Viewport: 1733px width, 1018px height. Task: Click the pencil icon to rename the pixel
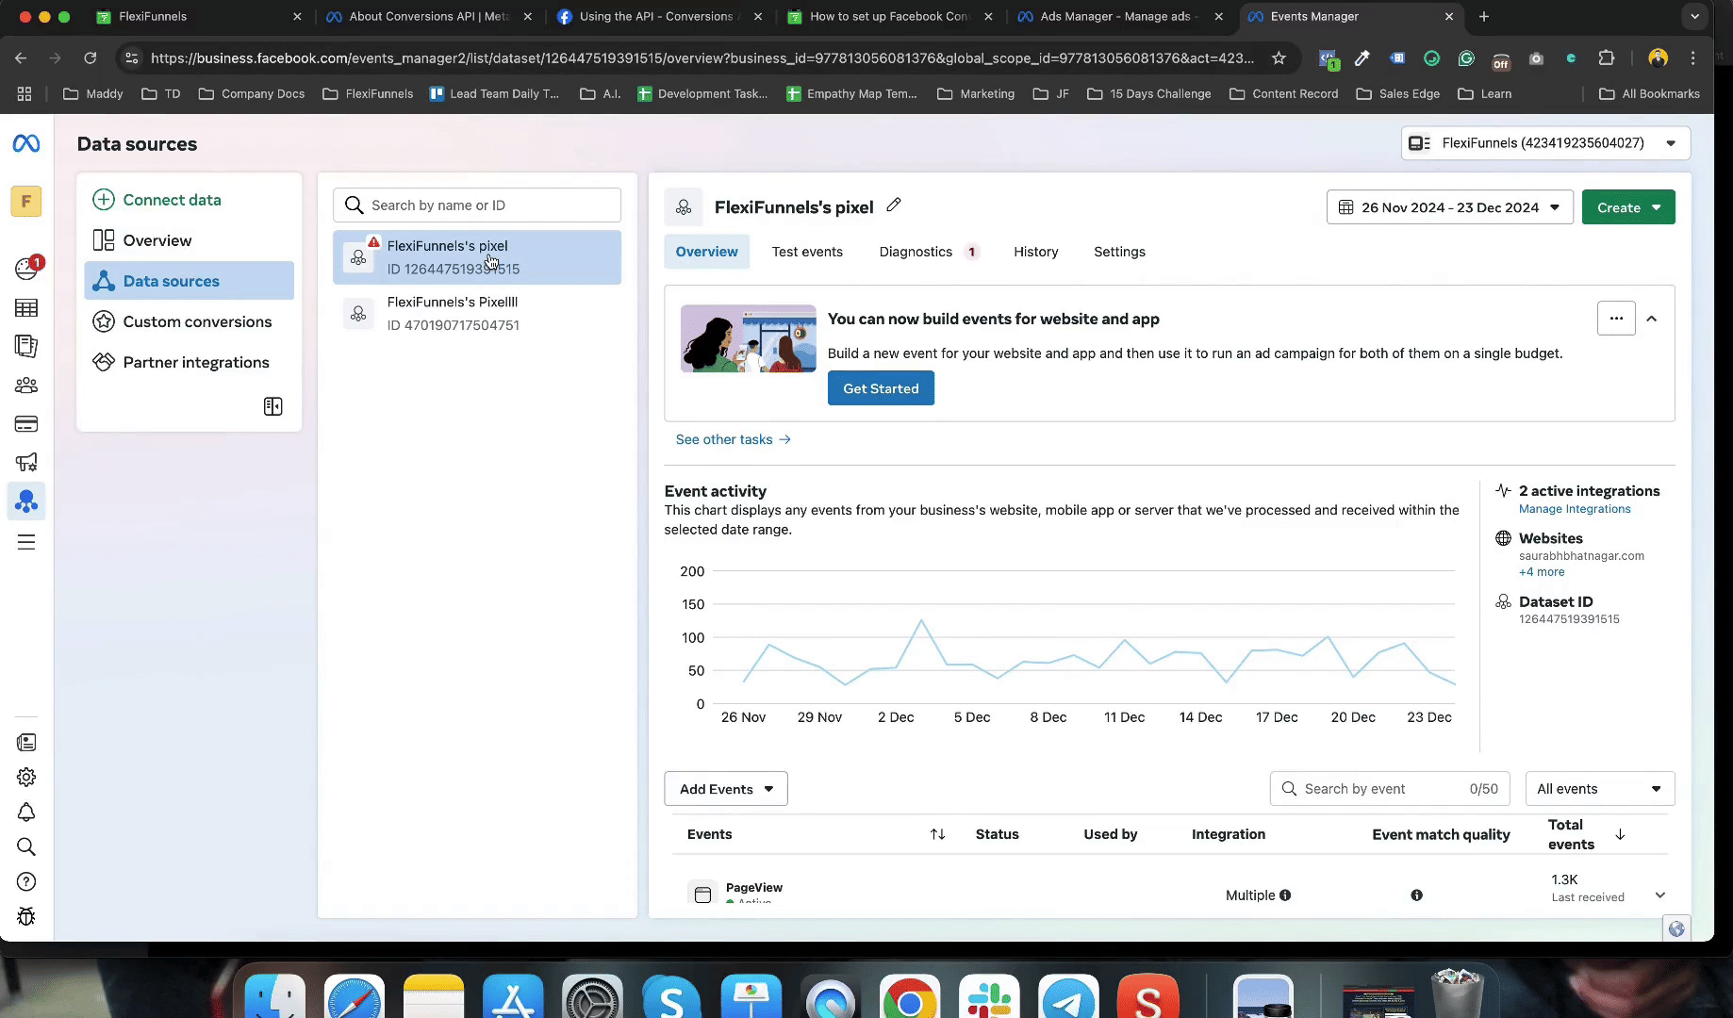click(894, 205)
